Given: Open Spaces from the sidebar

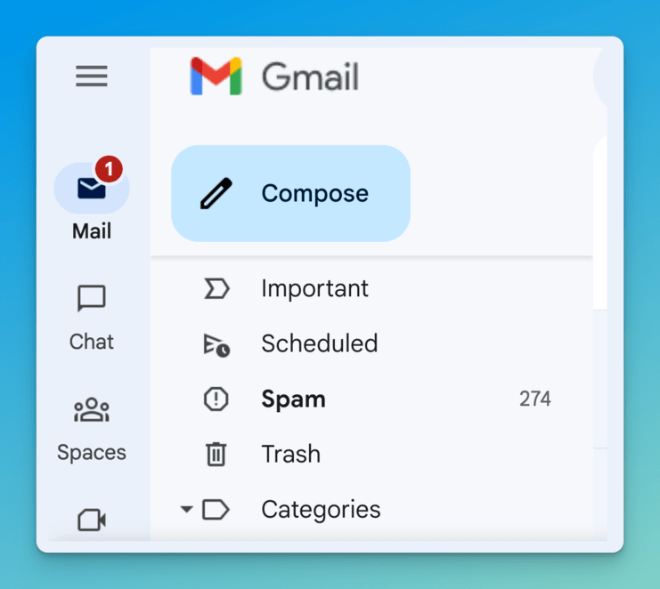Looking at the screenshot, I should point(92,430).
